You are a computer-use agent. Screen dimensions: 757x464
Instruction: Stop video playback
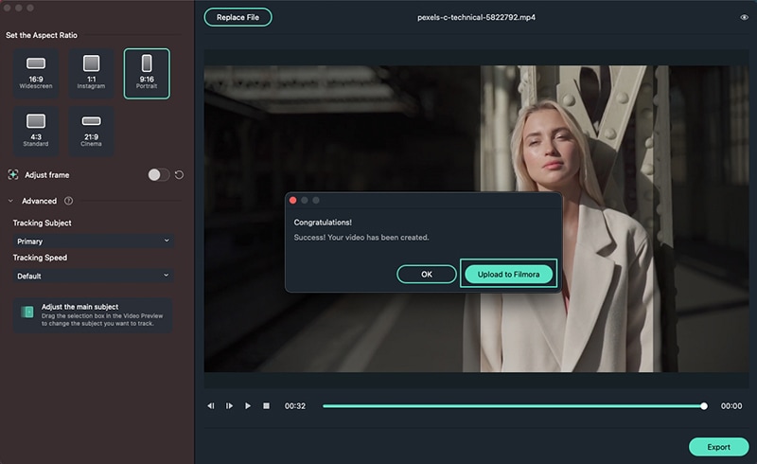(x=266, y=406)
